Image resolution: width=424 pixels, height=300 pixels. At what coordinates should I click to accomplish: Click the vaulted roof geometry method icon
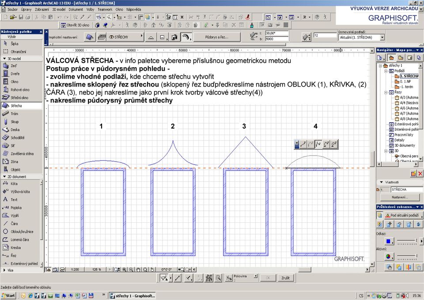(186, 37)
